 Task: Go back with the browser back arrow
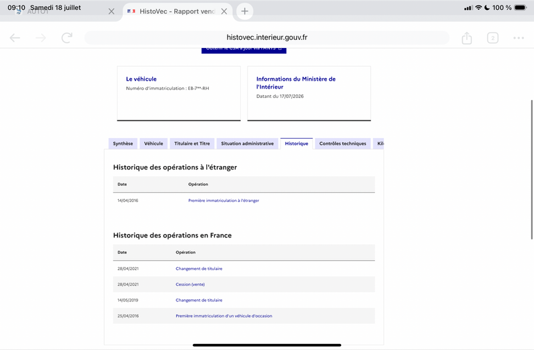(15, 38)
